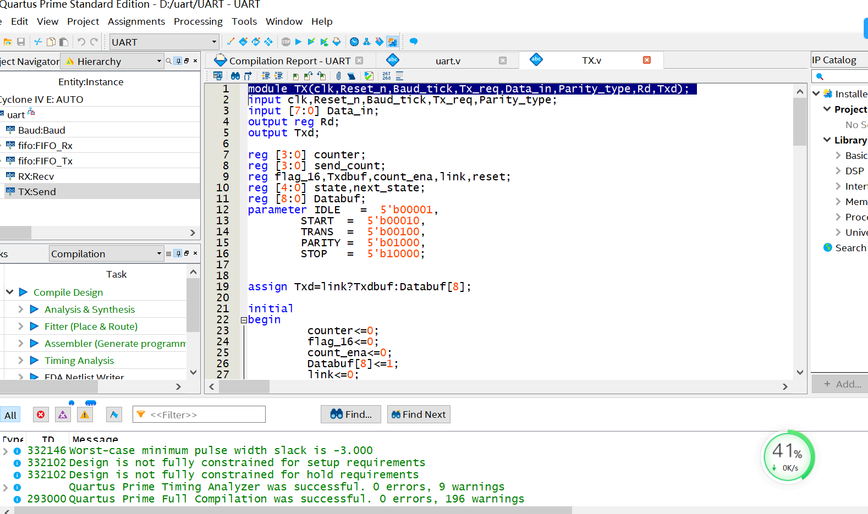Expand the Analysis & Synthesis task

coord(21,309)
